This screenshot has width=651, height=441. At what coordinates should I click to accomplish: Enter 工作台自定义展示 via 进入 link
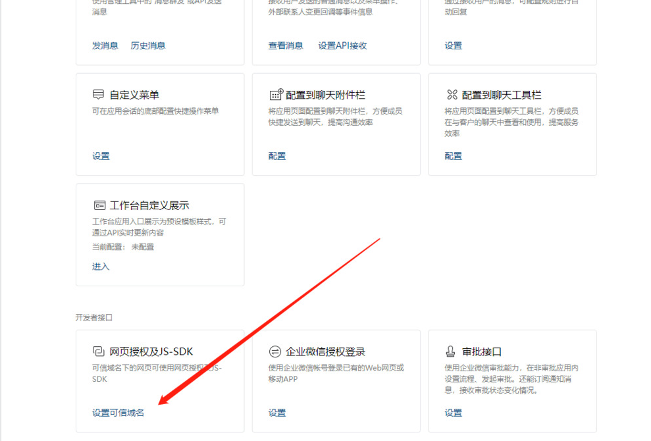click(x=101, y=267)
